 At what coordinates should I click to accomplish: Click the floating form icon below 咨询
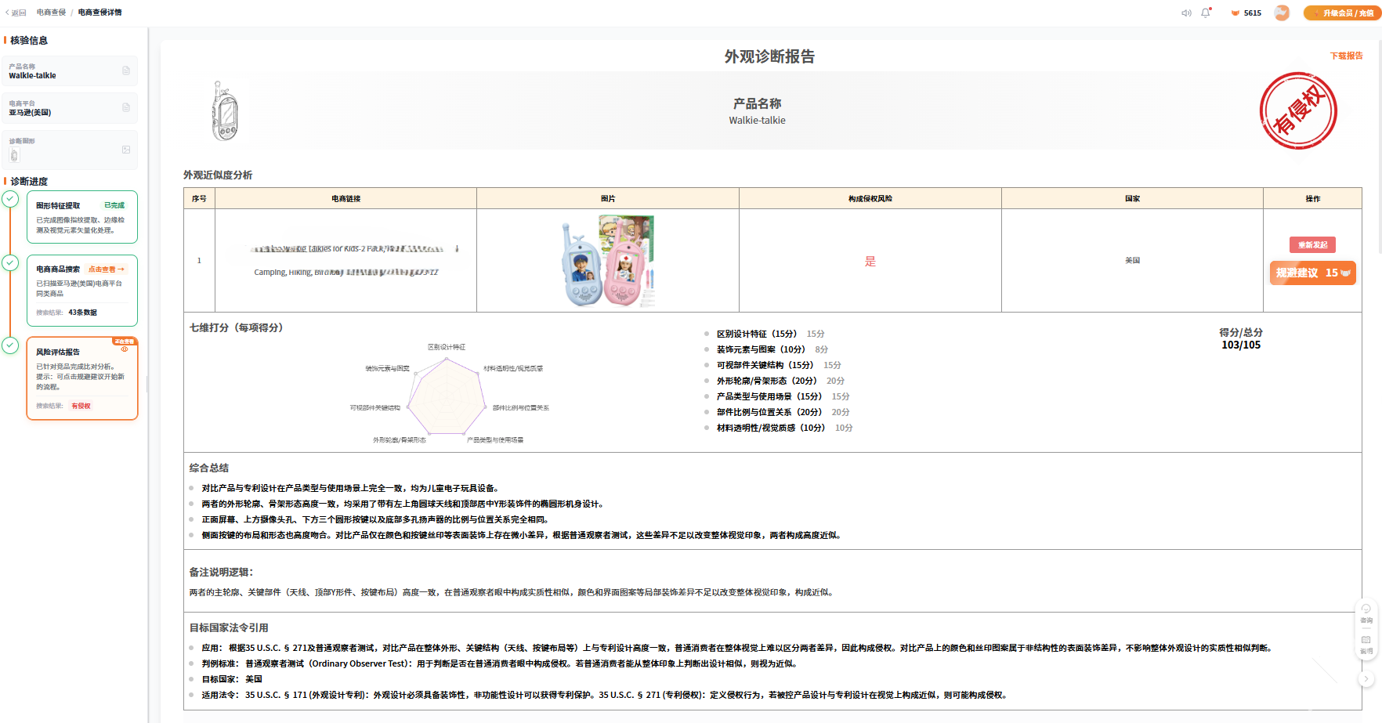(x=1366, y=644)
